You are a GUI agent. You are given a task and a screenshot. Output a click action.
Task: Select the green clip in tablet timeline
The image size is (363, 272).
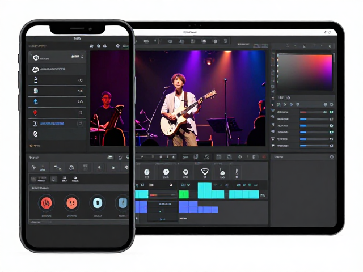pos(184,194)
